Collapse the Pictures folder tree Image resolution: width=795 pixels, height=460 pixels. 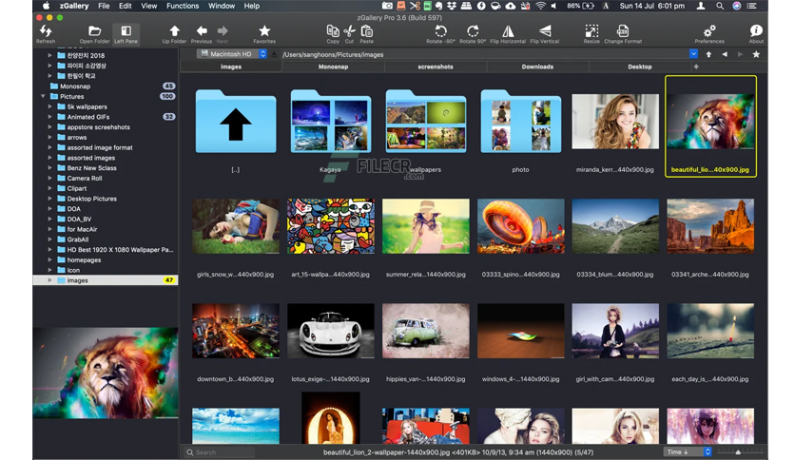coord(43,96)
